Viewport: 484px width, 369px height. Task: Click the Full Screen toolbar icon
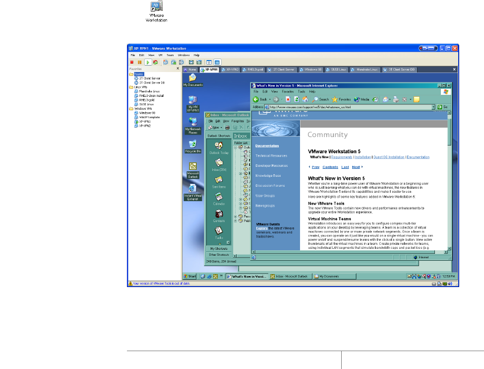191,63
